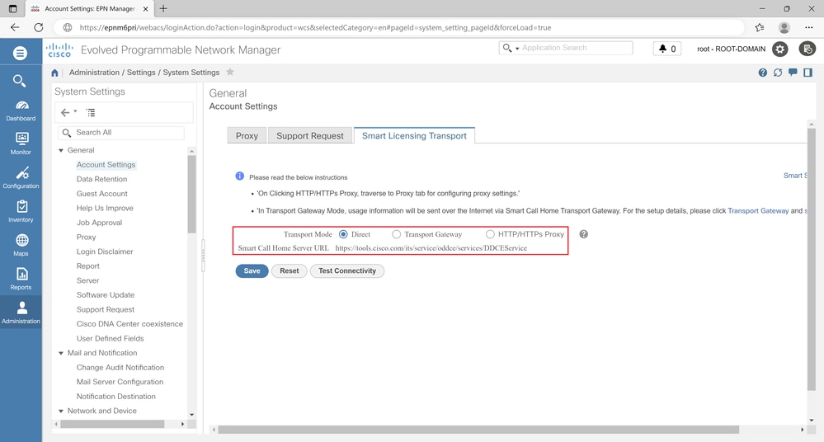The width and height of the screenshot is (824, 442).
Task: Open Data Retention in settings tree
Action: pyautogui.click(x=102, y=179)
